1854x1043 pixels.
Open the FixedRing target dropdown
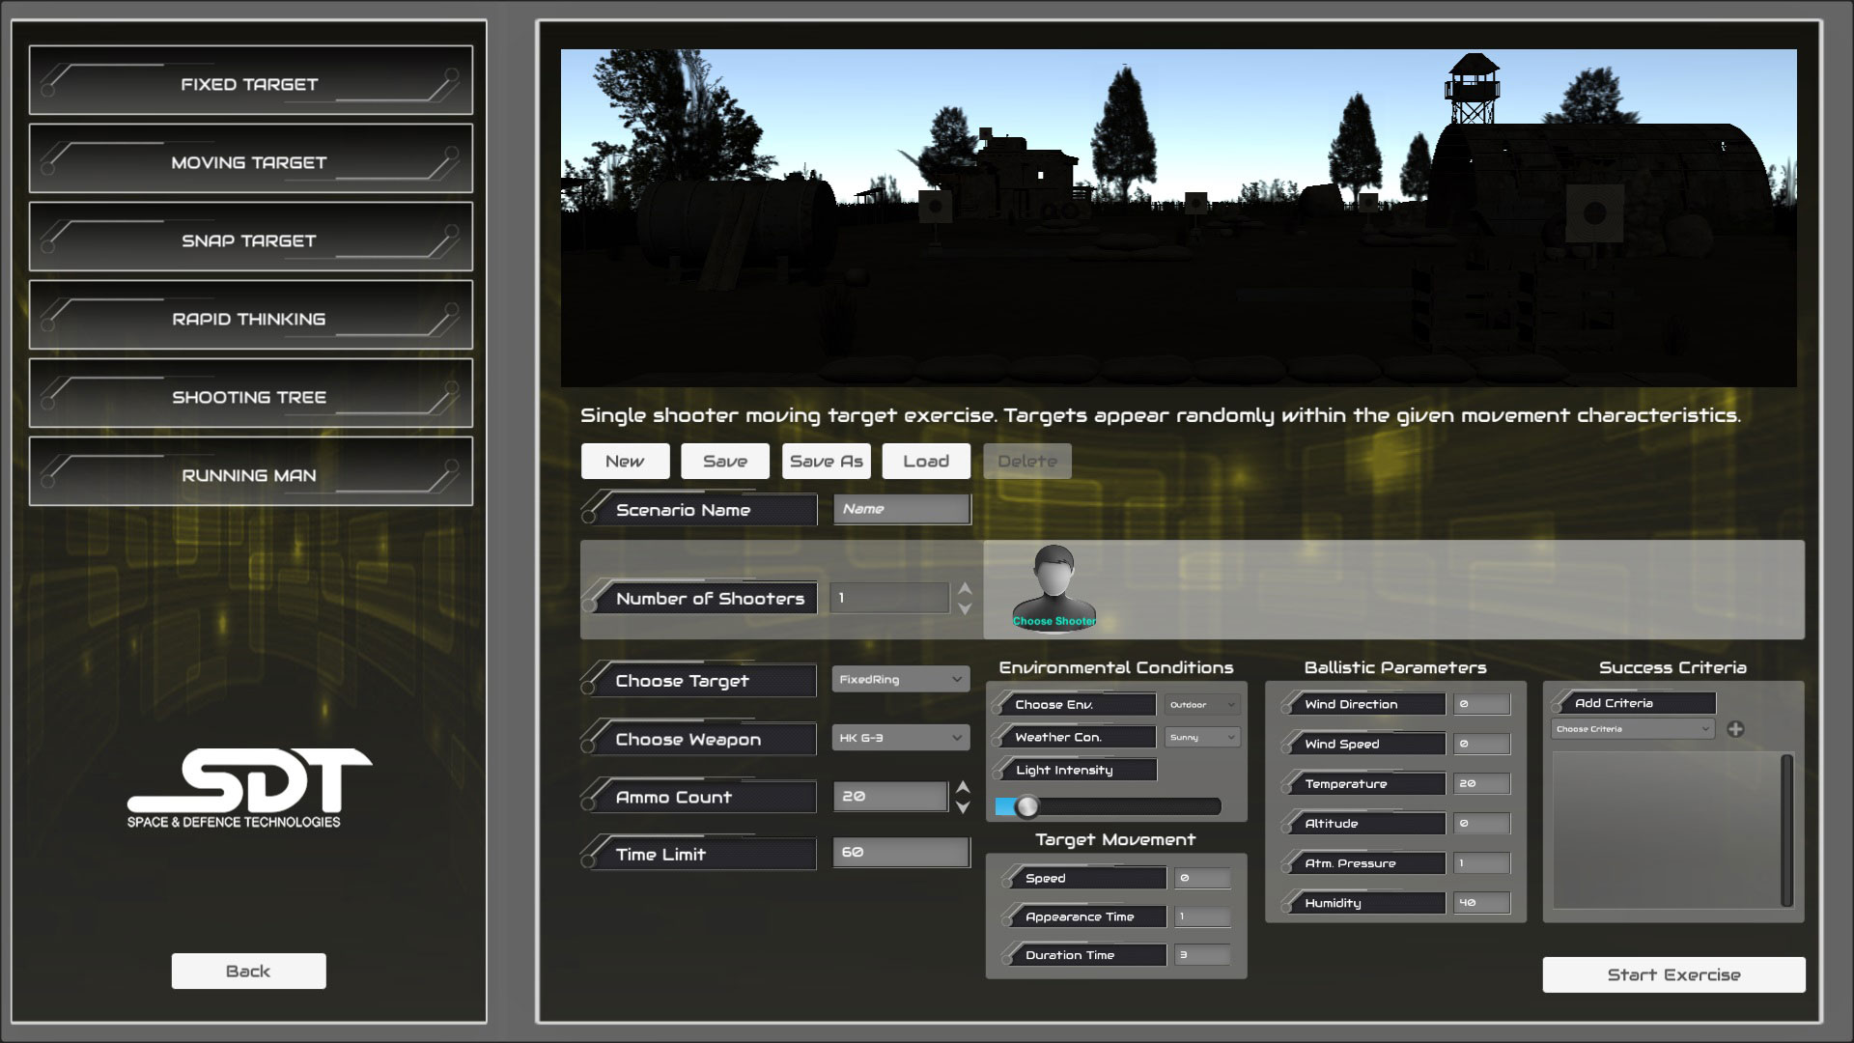899,679
